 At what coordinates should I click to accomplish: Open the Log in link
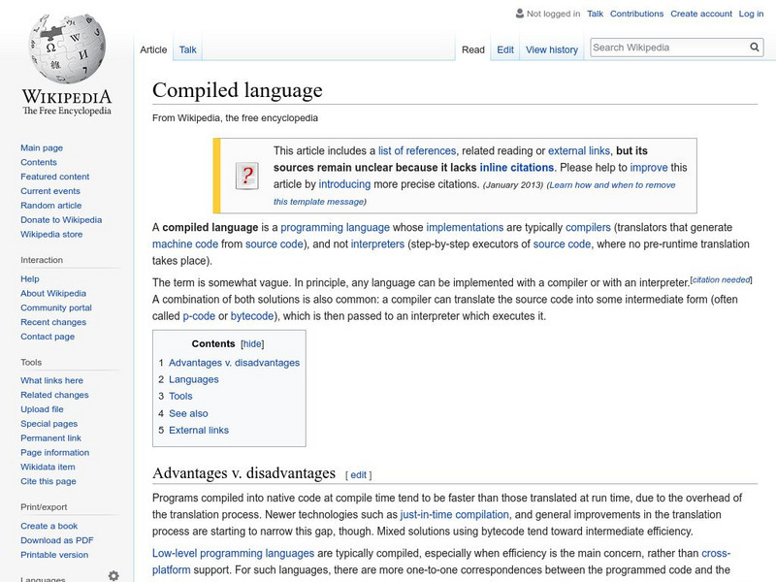(751, 14)
